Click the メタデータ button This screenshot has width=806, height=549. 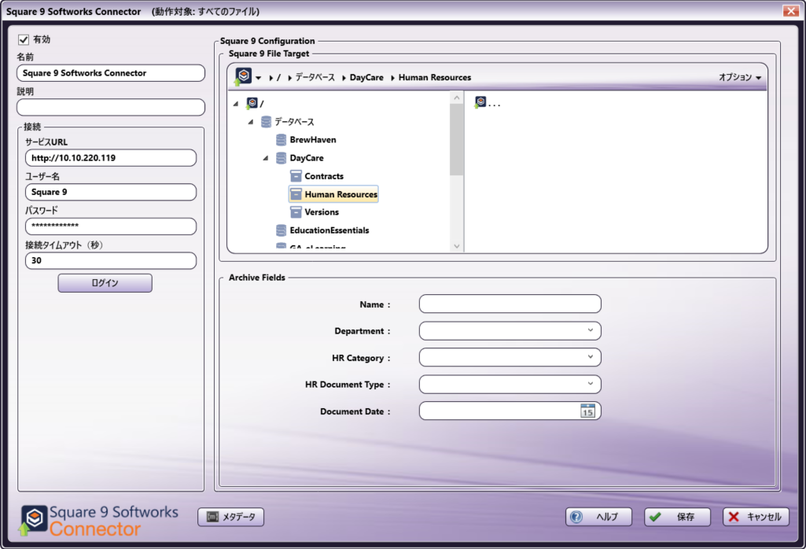coord(231,517)
